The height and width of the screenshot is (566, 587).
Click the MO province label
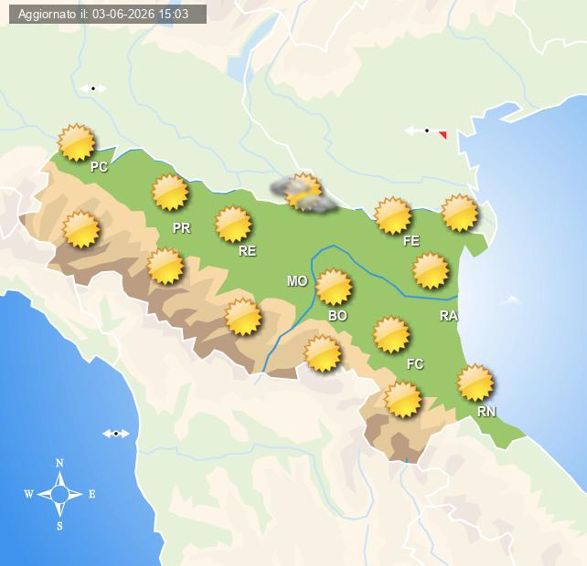point(297,281)
